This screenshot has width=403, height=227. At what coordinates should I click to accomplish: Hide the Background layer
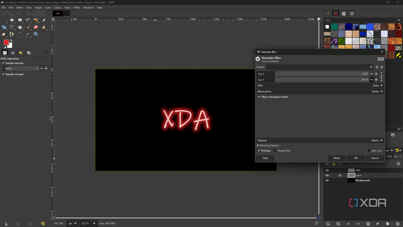[x=327, y=180]
